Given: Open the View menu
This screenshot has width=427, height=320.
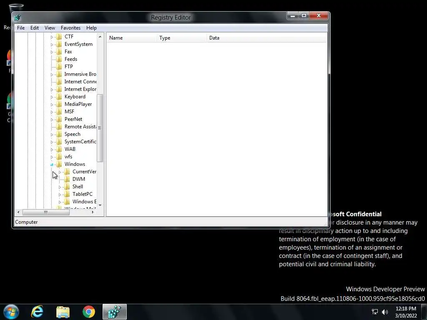Looking at the screenshot, I should pos(50,28).
